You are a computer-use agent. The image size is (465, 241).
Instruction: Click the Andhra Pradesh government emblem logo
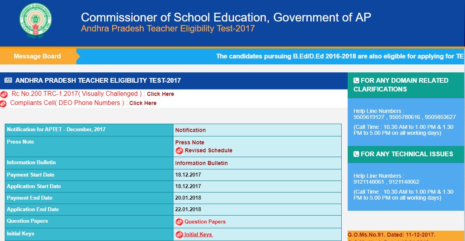pos(36,21)
